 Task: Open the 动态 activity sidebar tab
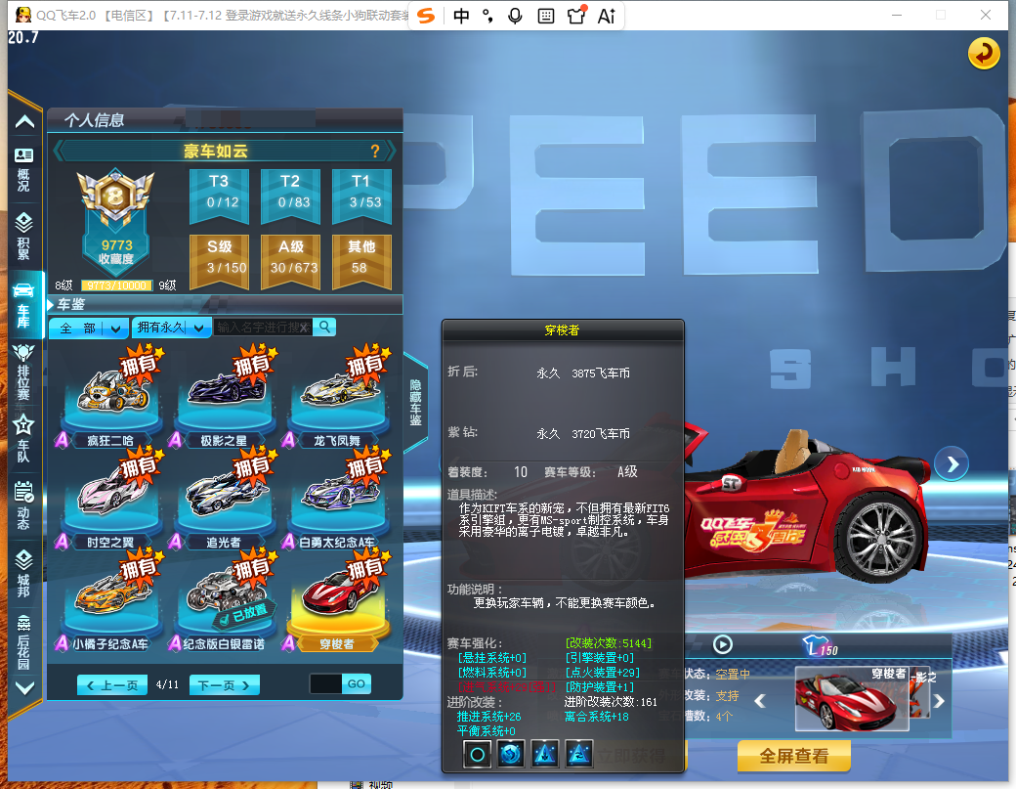click(x=24, y=505)
